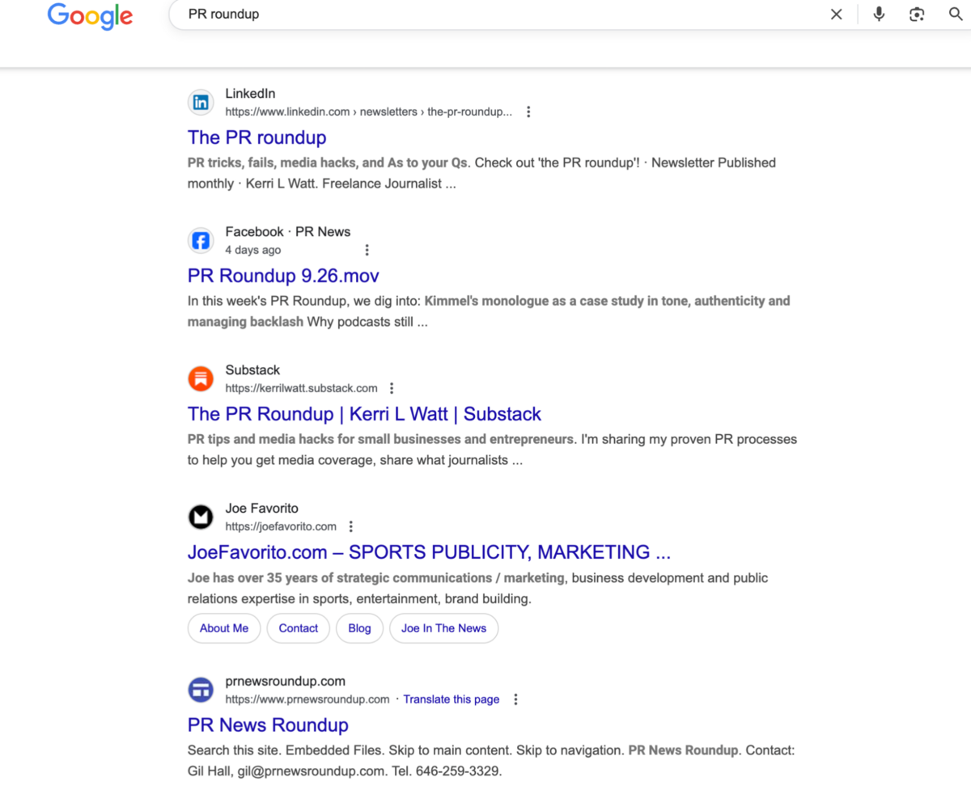Viewport: 971px width, 790px height.
Task: Click the 'About Me' sitelink button
Action: coord(224,628)
